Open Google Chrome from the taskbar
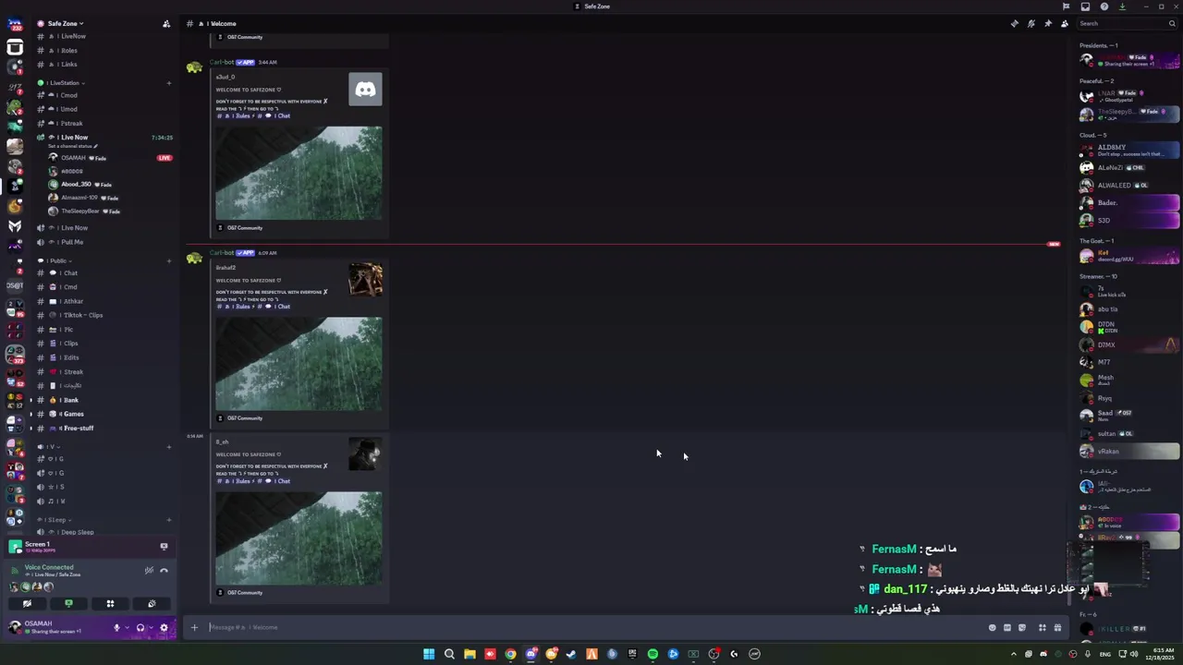The height and width of the screenshot is (665, 1183). point(510,654)
